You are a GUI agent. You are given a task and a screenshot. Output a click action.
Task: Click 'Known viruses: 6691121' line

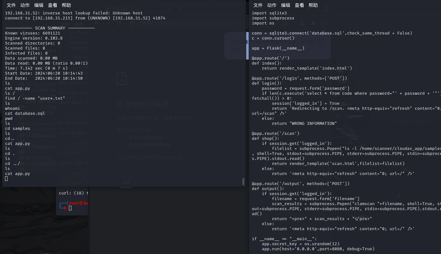33,33
